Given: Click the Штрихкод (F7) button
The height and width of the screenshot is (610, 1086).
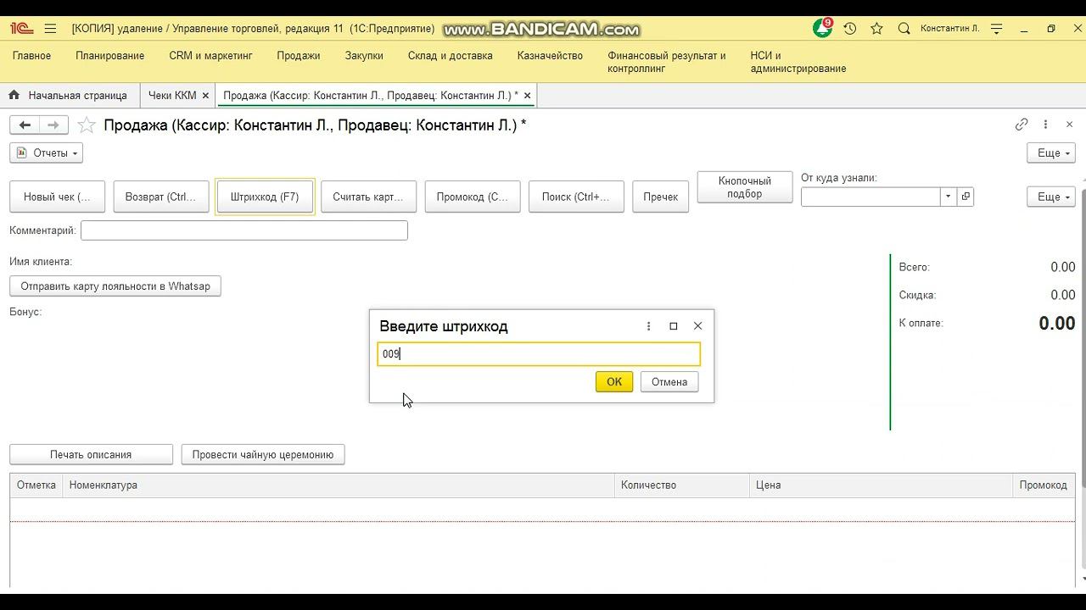Looking at the screenshot, I should point(265,197).
